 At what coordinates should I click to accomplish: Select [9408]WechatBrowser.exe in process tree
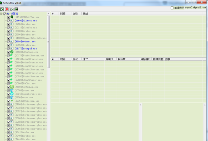[x=29, y=66]
